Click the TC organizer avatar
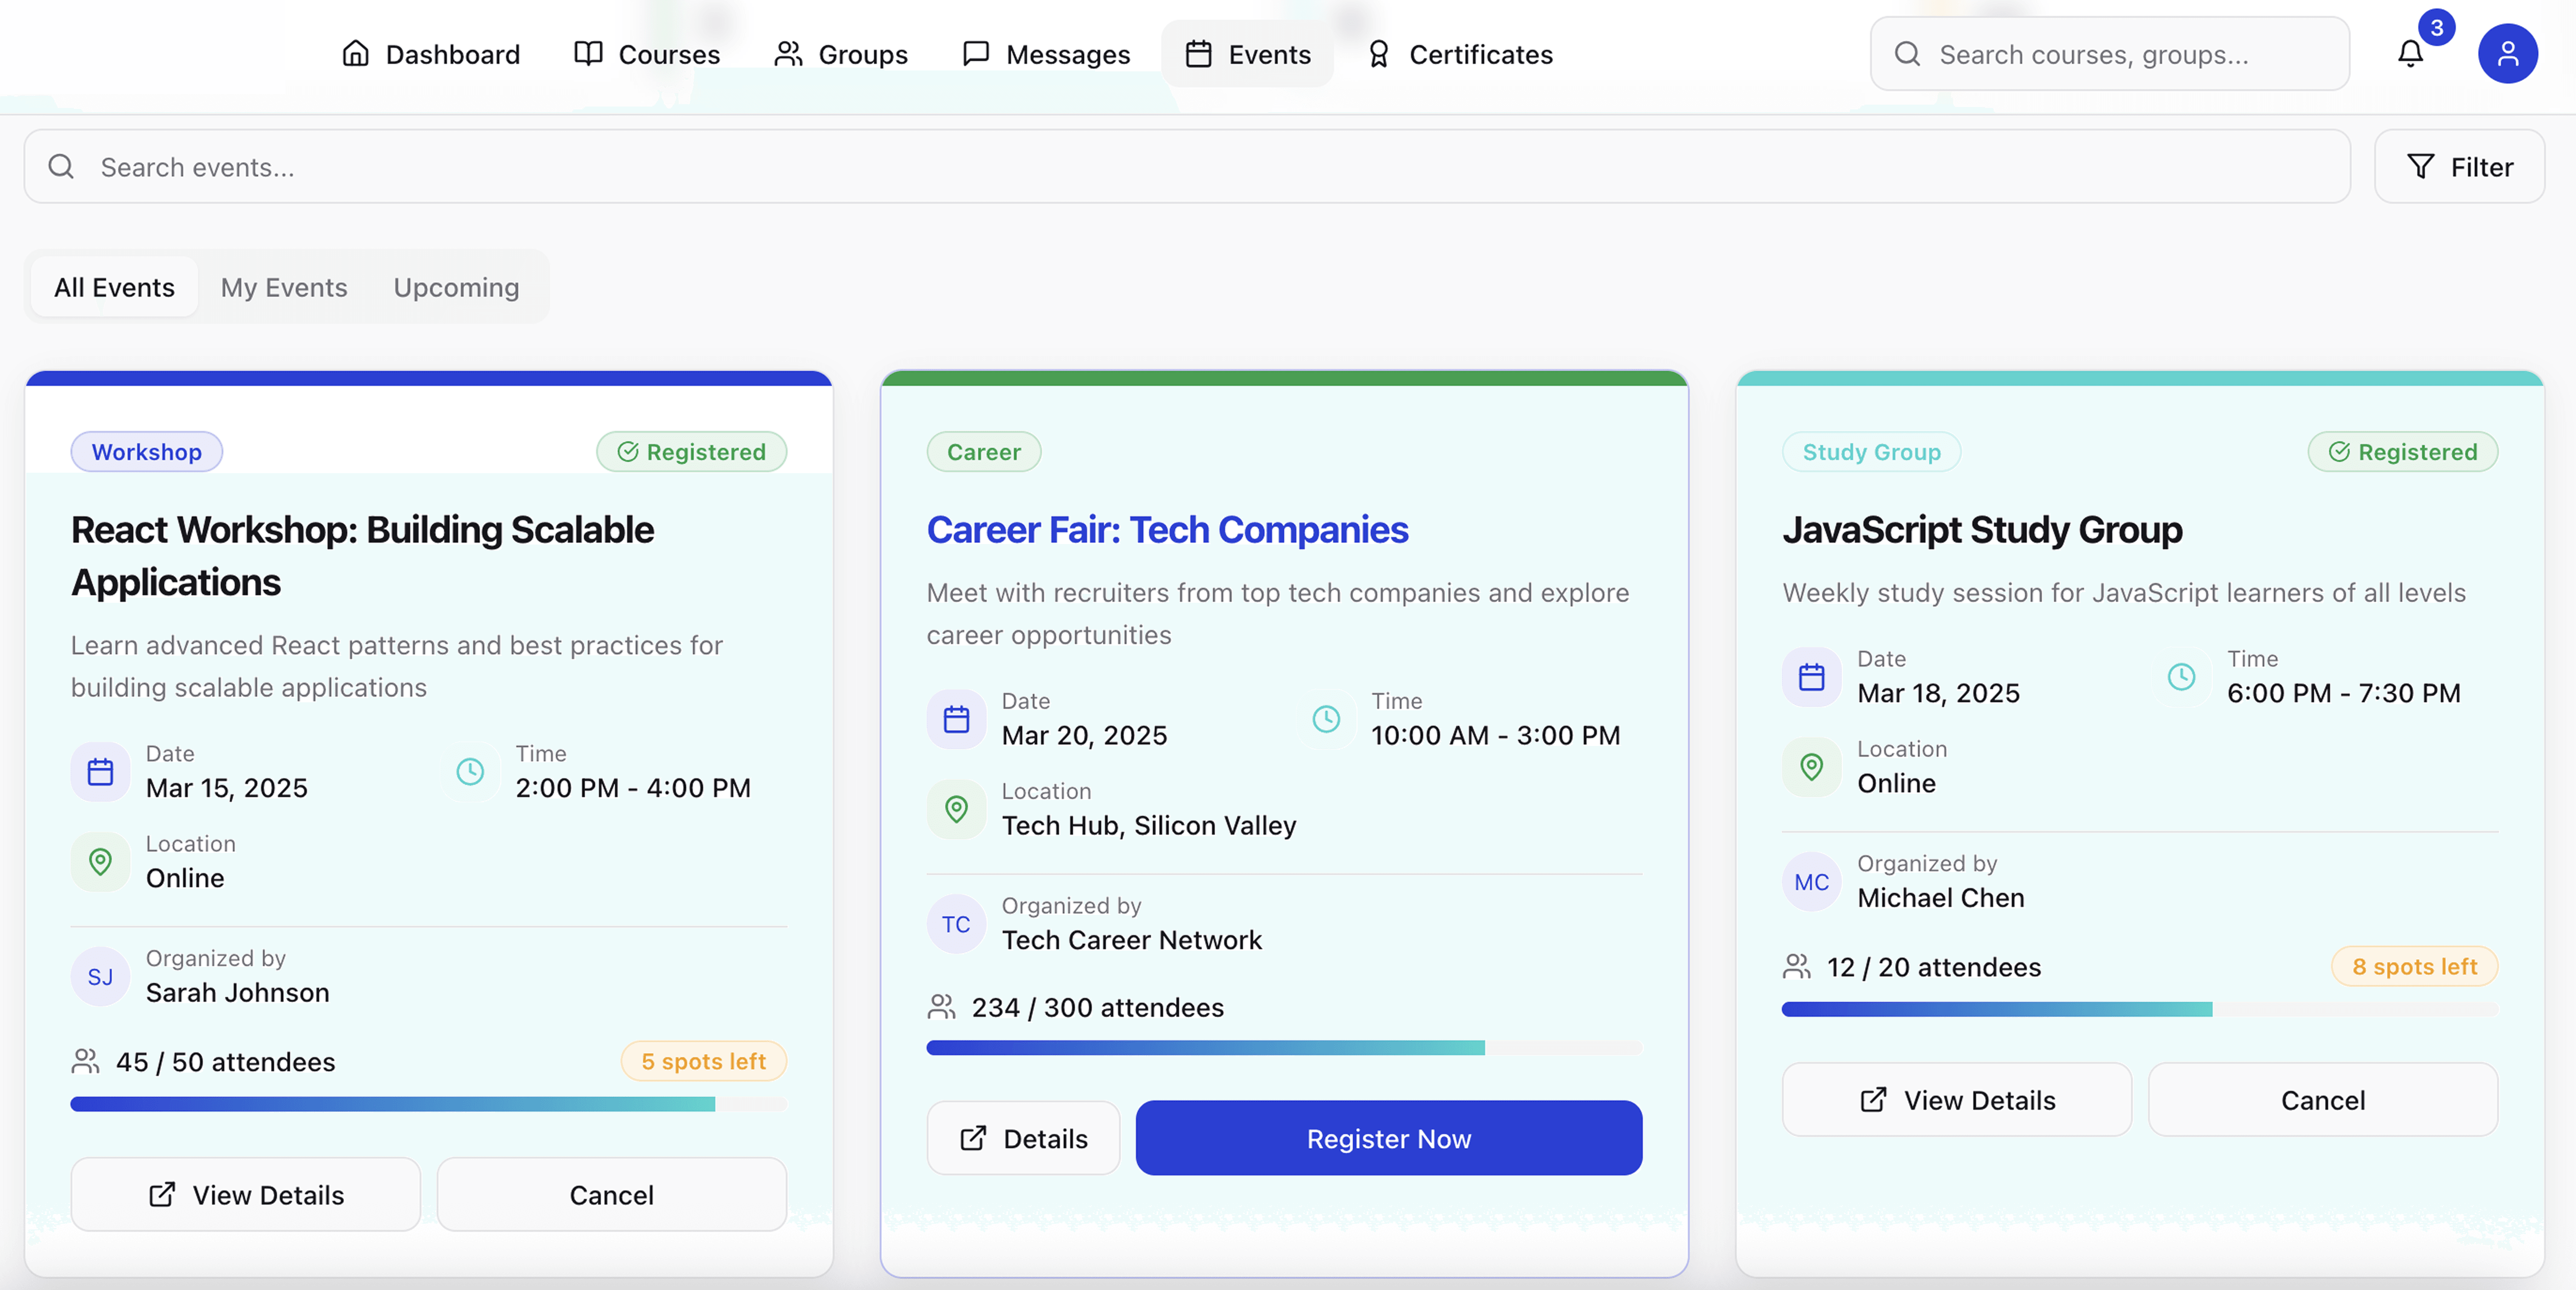 point(956,924)
